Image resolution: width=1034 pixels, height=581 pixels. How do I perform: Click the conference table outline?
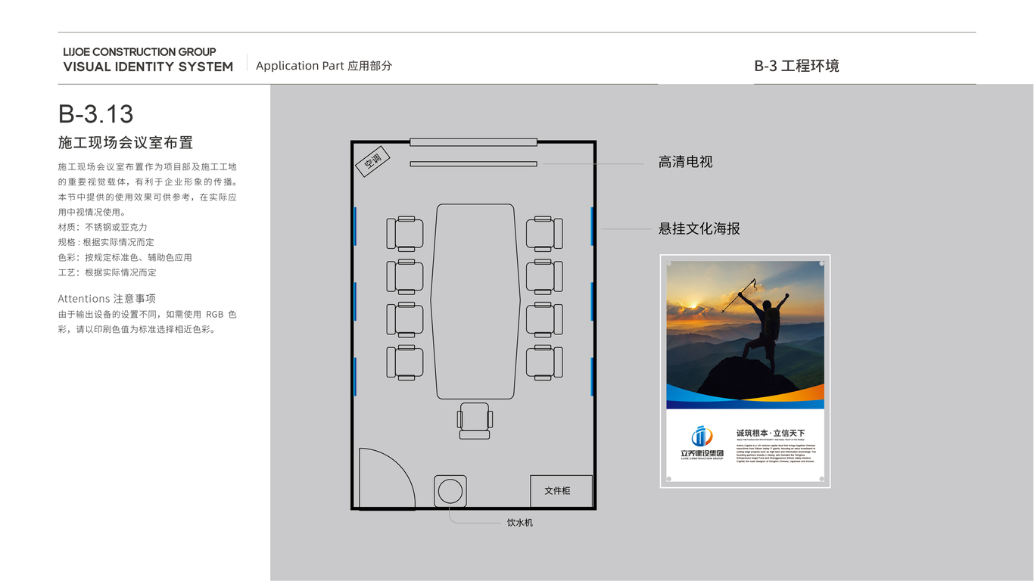475,301
